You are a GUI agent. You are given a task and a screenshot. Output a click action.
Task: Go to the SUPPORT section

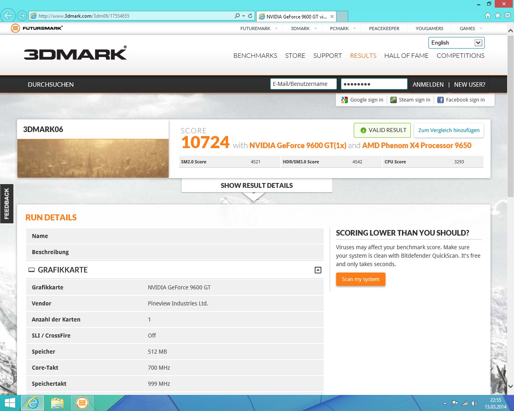click(x=328, y=56)
